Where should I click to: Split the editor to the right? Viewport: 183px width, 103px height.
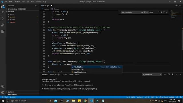[176, 5]
